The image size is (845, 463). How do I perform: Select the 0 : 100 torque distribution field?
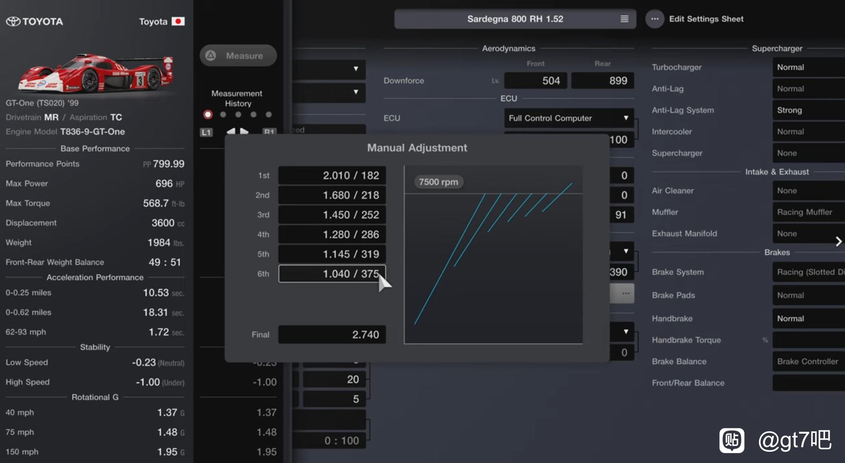(x=329, y=440)
